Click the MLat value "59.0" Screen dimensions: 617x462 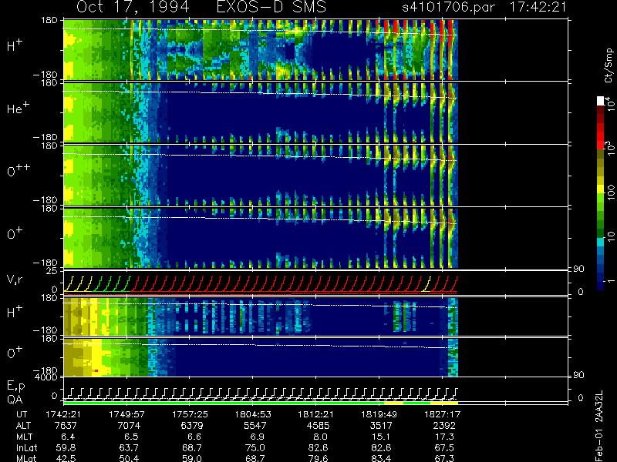(192, 458)
